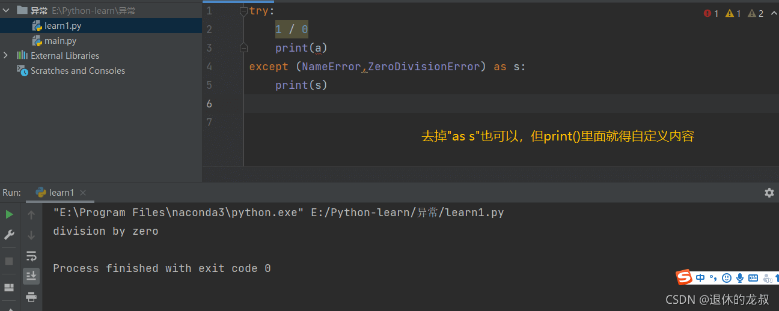Toggle soft-wrap in Run console
This screenshot has width=779, height=311.
pyautogui.click(x=31, y=256)
